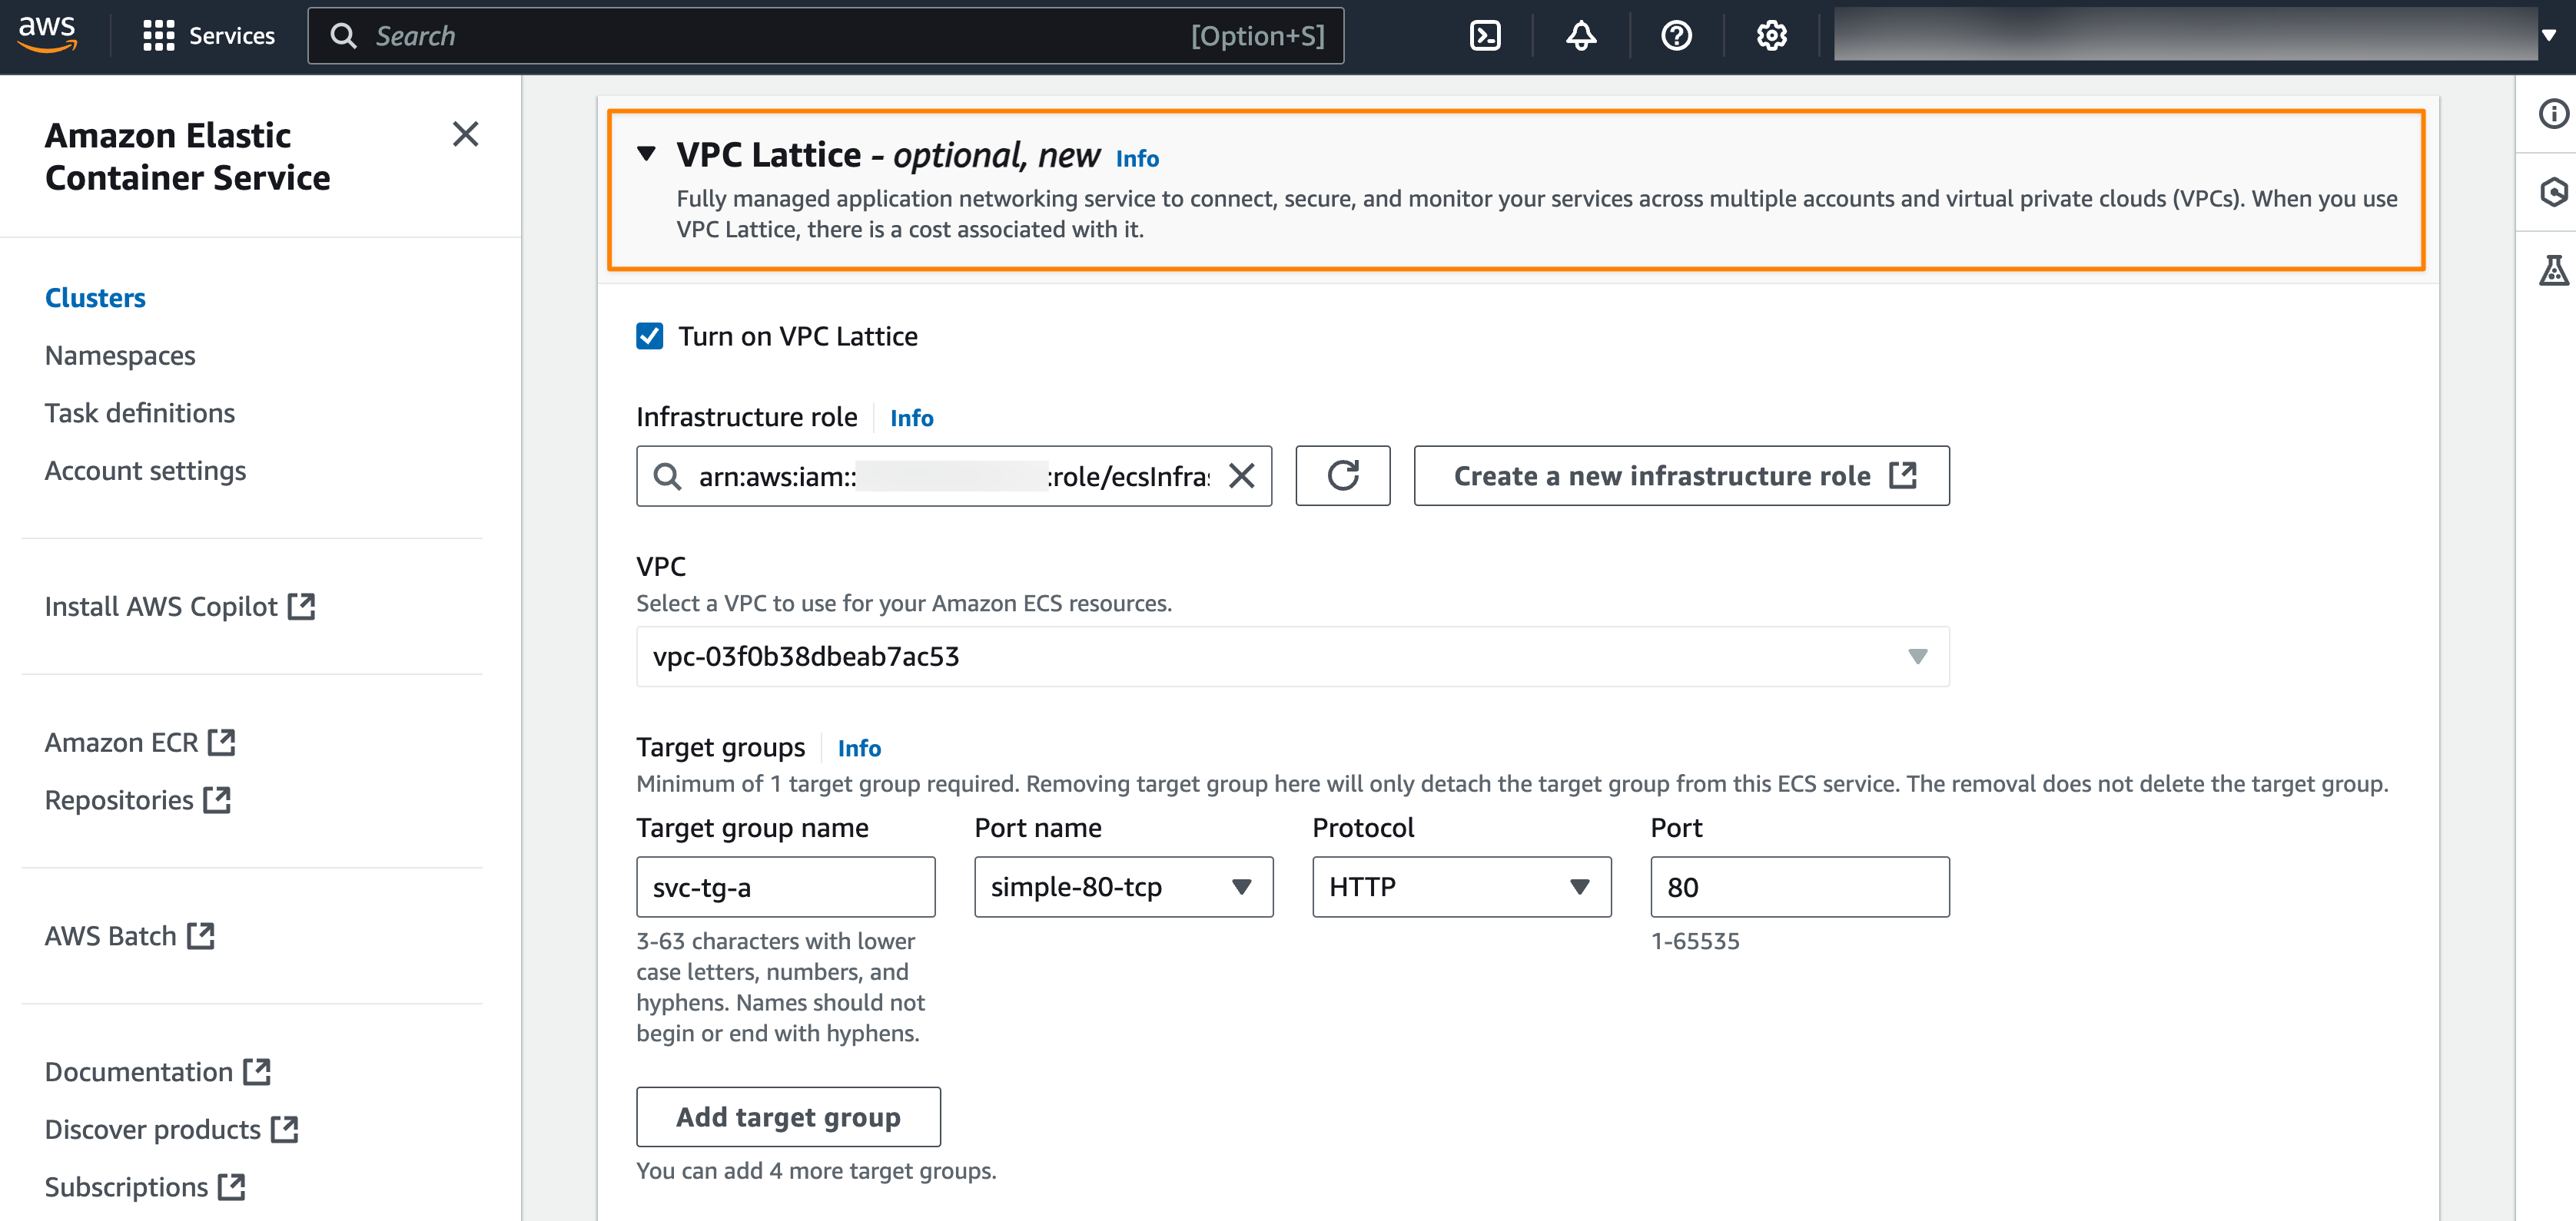This screenshot has height=1221, width=2576.
Task: Open the info panel icon on the right
Action: pos(2552,114)
